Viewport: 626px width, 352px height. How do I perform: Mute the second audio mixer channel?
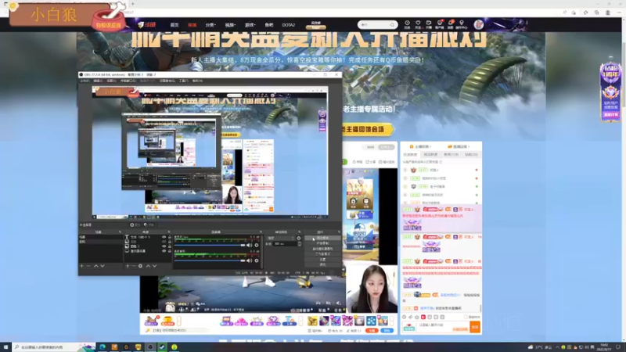[250, 260]
